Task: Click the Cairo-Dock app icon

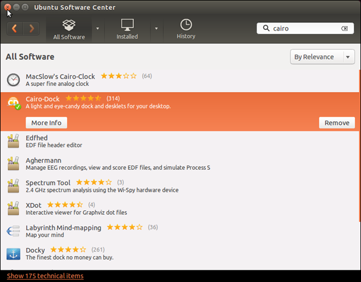Action: [13, 103]
